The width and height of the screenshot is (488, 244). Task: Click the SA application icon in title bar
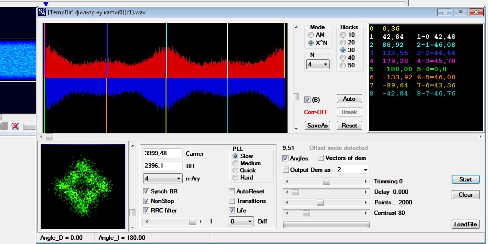tap(42, 12)
